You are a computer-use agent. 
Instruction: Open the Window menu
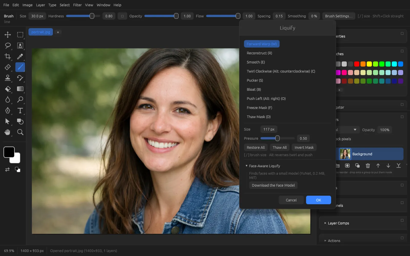(x=103, y=5)
